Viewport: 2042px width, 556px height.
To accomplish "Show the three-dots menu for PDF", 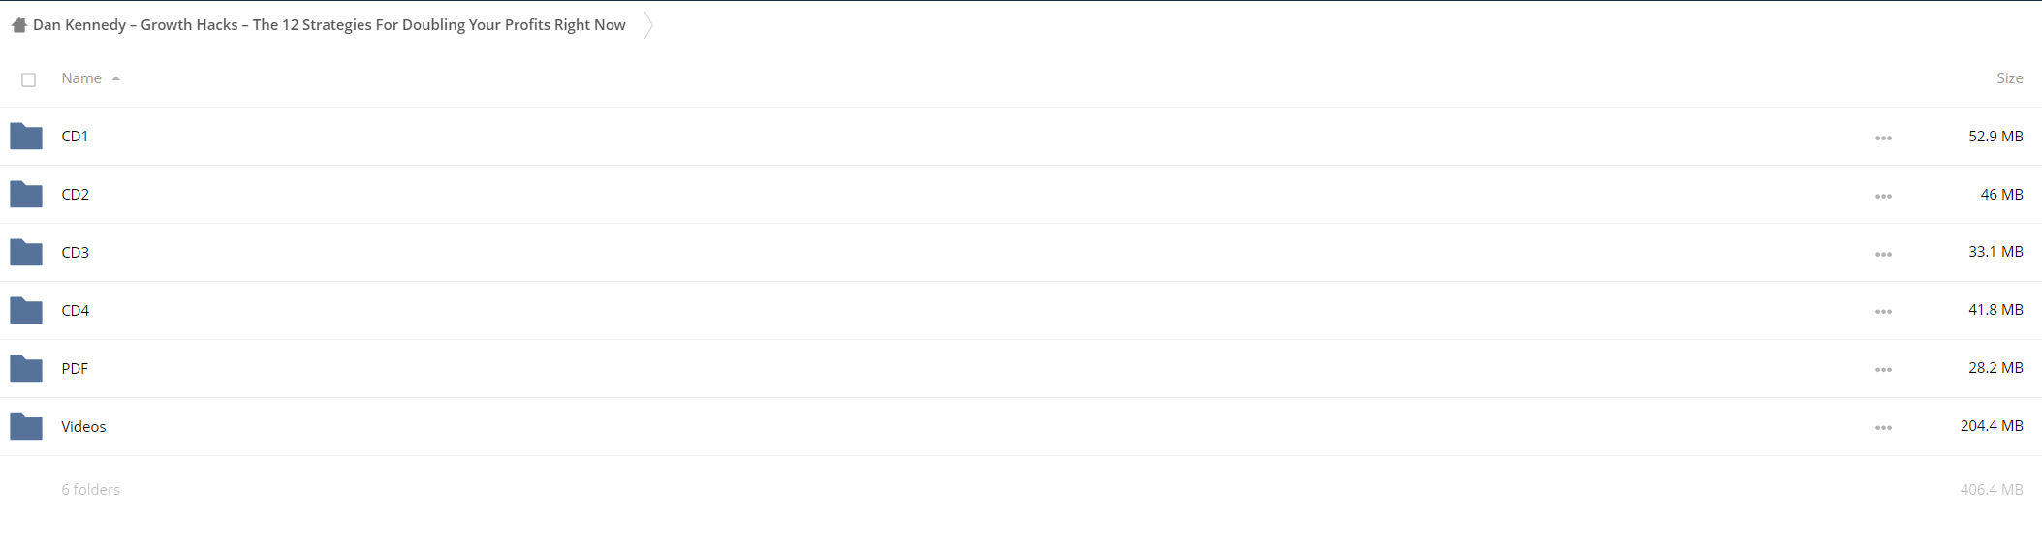I will pos(1883,370).
